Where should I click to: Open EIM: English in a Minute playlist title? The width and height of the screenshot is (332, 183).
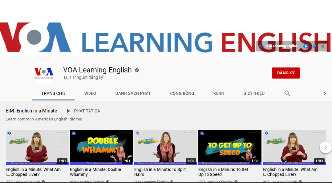pyautogui.click(x=31, y=111)
